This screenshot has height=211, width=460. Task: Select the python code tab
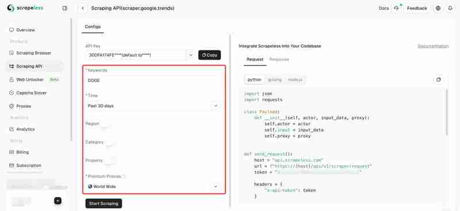tap(254, 80)
